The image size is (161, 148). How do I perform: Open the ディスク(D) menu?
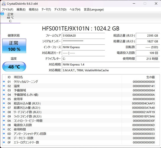click(60, 10)
